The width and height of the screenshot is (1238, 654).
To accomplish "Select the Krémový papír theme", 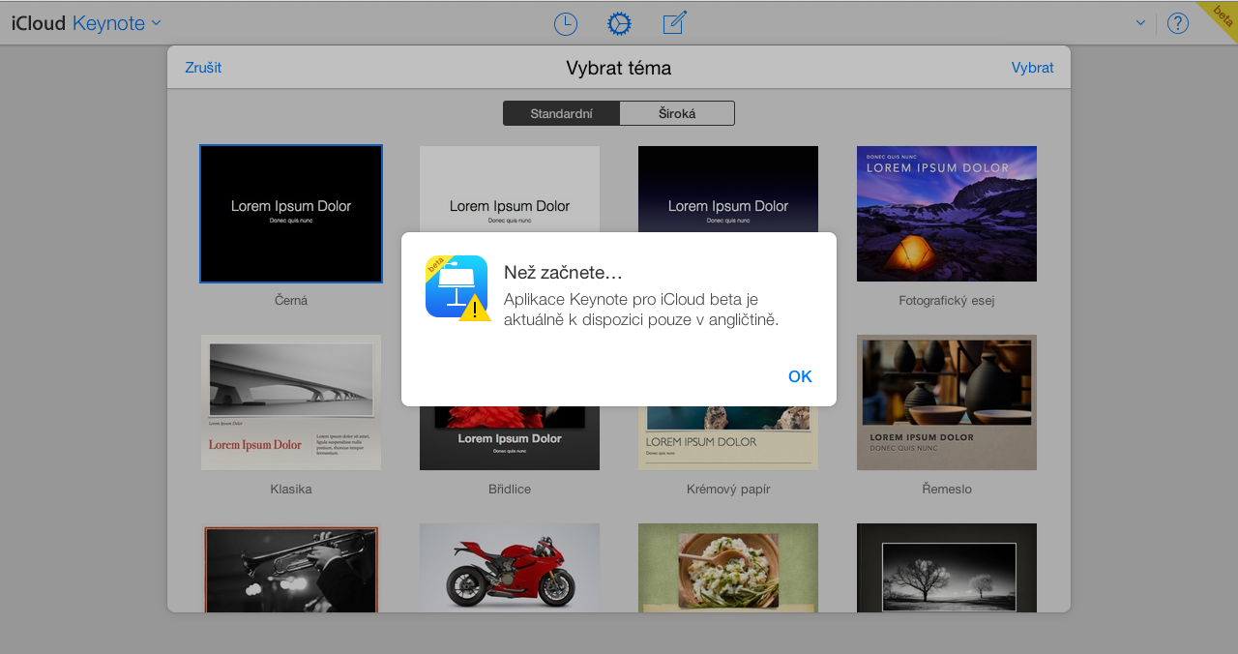I will (x=727, y=440).
